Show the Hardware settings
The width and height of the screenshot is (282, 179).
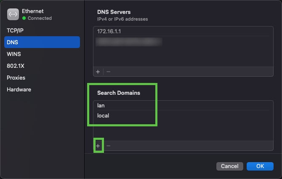[x=19, y=90]
